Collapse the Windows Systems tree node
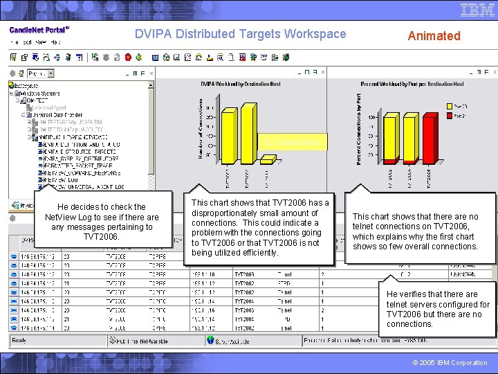 (11, 93)
